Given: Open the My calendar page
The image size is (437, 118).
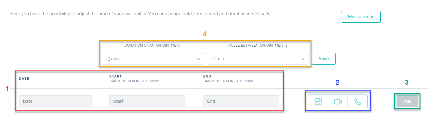Looking at the screenshot, I should [361, 17].
